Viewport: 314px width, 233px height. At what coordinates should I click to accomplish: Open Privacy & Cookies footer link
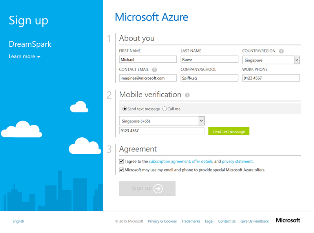(162, 221)
